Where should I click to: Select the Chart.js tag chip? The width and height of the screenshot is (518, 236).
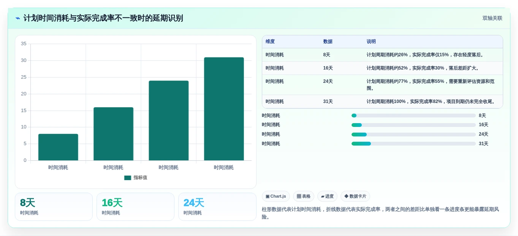coord(276,196)
